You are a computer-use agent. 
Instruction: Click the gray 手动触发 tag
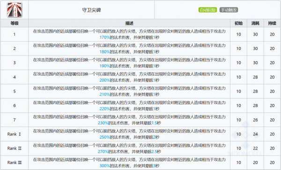coord(229,10)
